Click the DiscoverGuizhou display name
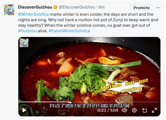Screen dimensions: 166x120 click(x=35, y=7)
